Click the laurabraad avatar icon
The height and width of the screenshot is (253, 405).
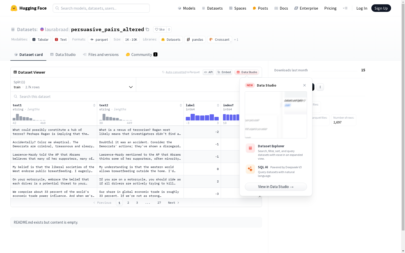click(42, 29)
